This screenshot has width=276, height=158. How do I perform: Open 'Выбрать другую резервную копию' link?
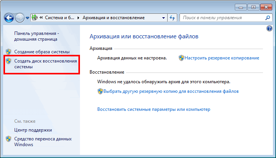171,91
